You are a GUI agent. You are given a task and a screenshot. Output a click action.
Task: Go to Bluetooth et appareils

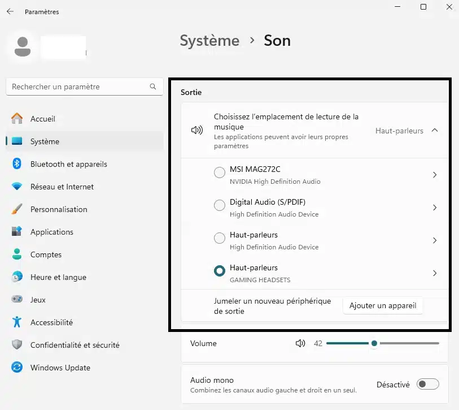[84, 163]
